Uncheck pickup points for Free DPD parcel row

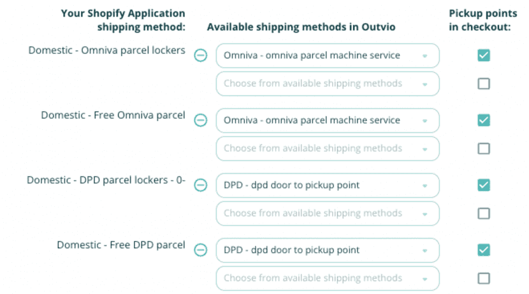click(484, 250)
